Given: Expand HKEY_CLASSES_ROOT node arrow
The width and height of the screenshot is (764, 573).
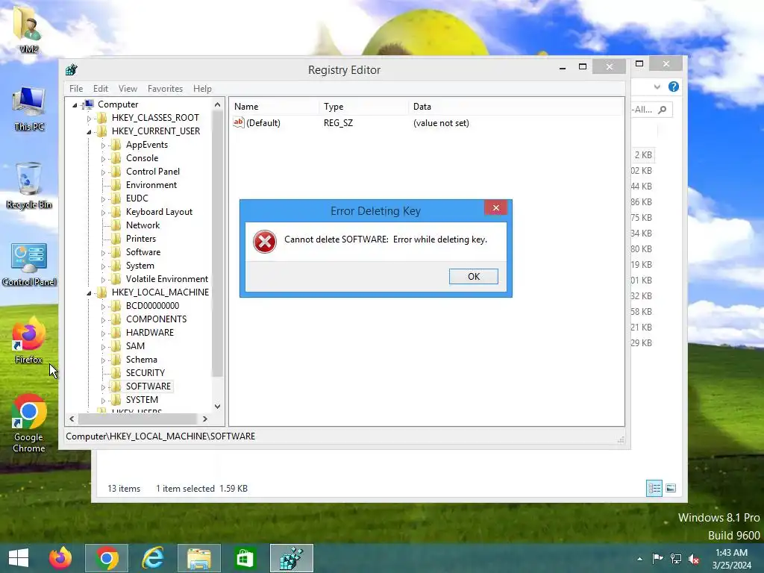Looking at the screenshot, I should 89,119.
